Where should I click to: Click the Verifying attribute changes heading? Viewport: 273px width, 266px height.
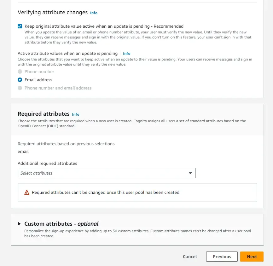[x=52, y=12]
